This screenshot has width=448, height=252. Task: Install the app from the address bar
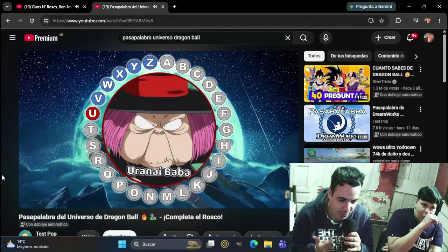[371, 21]
